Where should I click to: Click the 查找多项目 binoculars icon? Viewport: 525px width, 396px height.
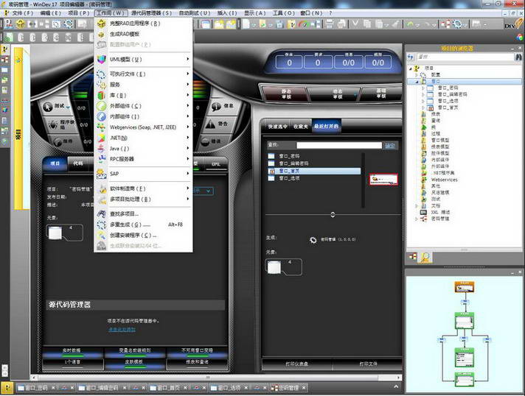click(x=101, y=213)
